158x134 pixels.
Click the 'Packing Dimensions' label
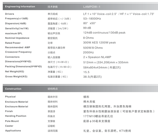tap(24, 66)
